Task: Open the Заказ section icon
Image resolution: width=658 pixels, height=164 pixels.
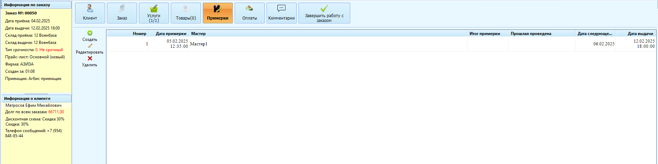Action: [x=122, y=9]
